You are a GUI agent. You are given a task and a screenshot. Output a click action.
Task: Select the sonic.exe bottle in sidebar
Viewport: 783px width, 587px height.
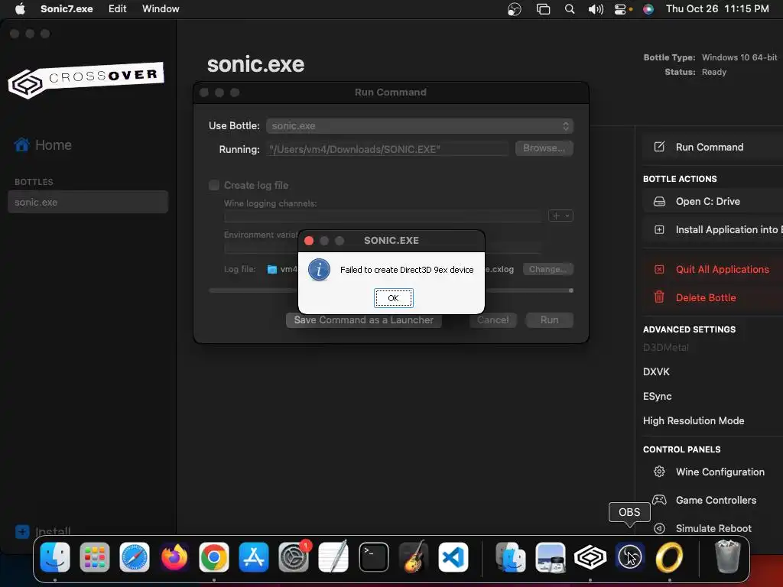coord(88,202)
